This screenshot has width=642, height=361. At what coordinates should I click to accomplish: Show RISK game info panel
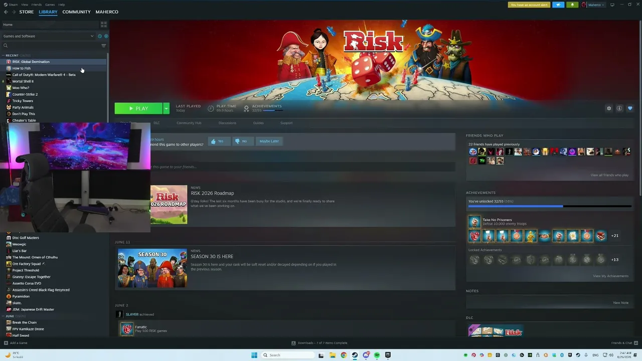pyautogui.click(x=619, y=108)
